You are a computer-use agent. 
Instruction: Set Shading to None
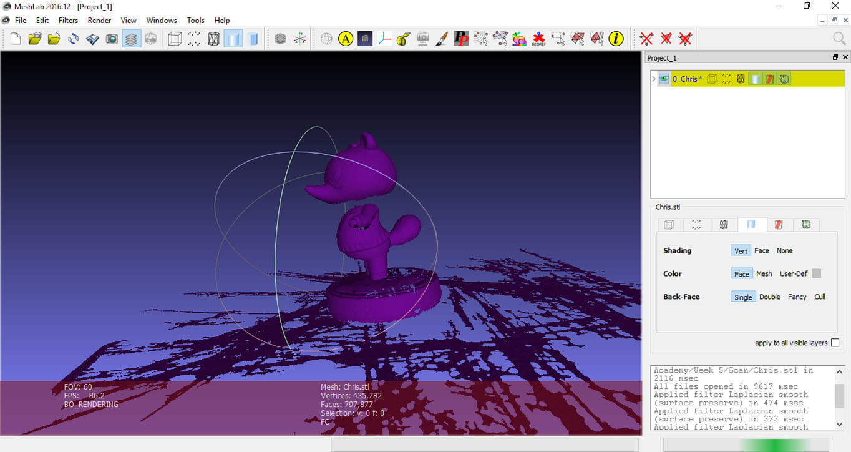click(785, 251)
